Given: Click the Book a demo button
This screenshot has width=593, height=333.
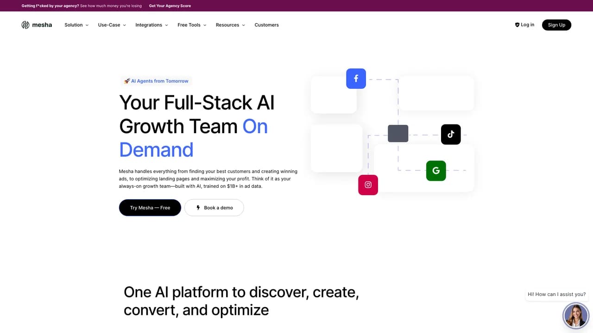Looking at the screenshot, I should pyautogui.click(x=214, y=208).
